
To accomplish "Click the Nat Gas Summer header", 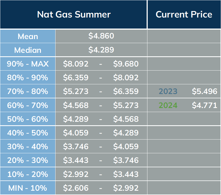I will 74,15.
